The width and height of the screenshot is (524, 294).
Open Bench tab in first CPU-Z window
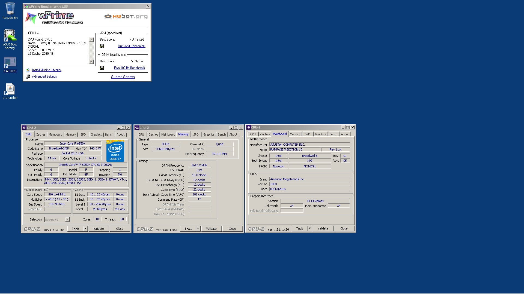click(x=109, y=134)
